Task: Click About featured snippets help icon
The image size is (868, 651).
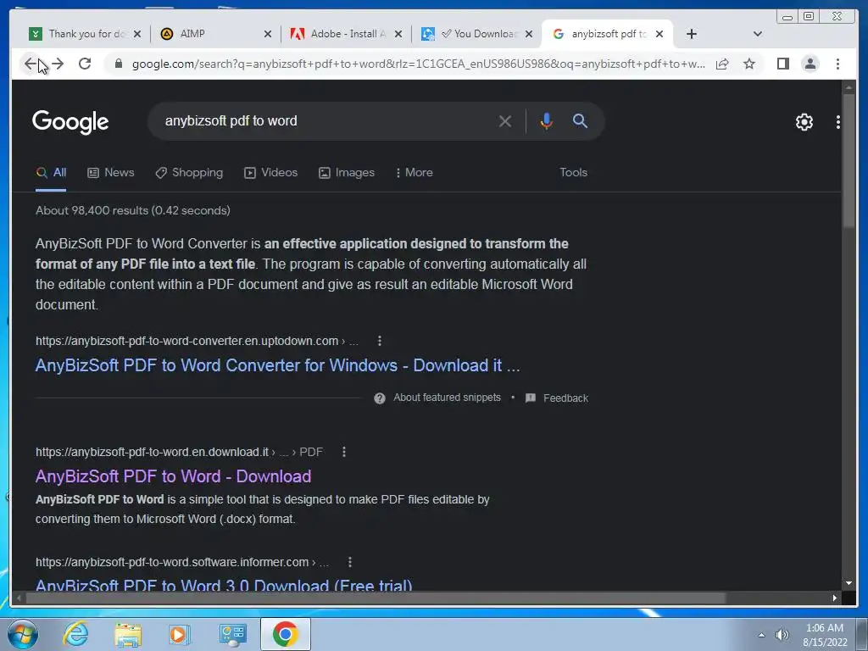Action: pyautogui.click(x=379, y=398)
